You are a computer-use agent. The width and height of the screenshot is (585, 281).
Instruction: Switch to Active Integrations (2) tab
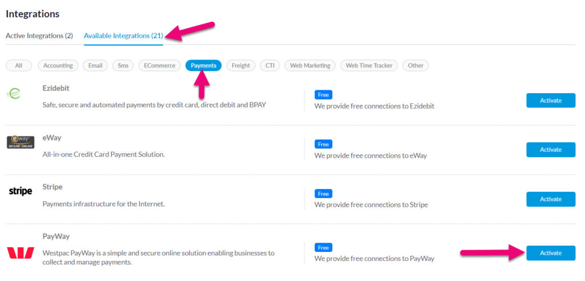point(39,36)
